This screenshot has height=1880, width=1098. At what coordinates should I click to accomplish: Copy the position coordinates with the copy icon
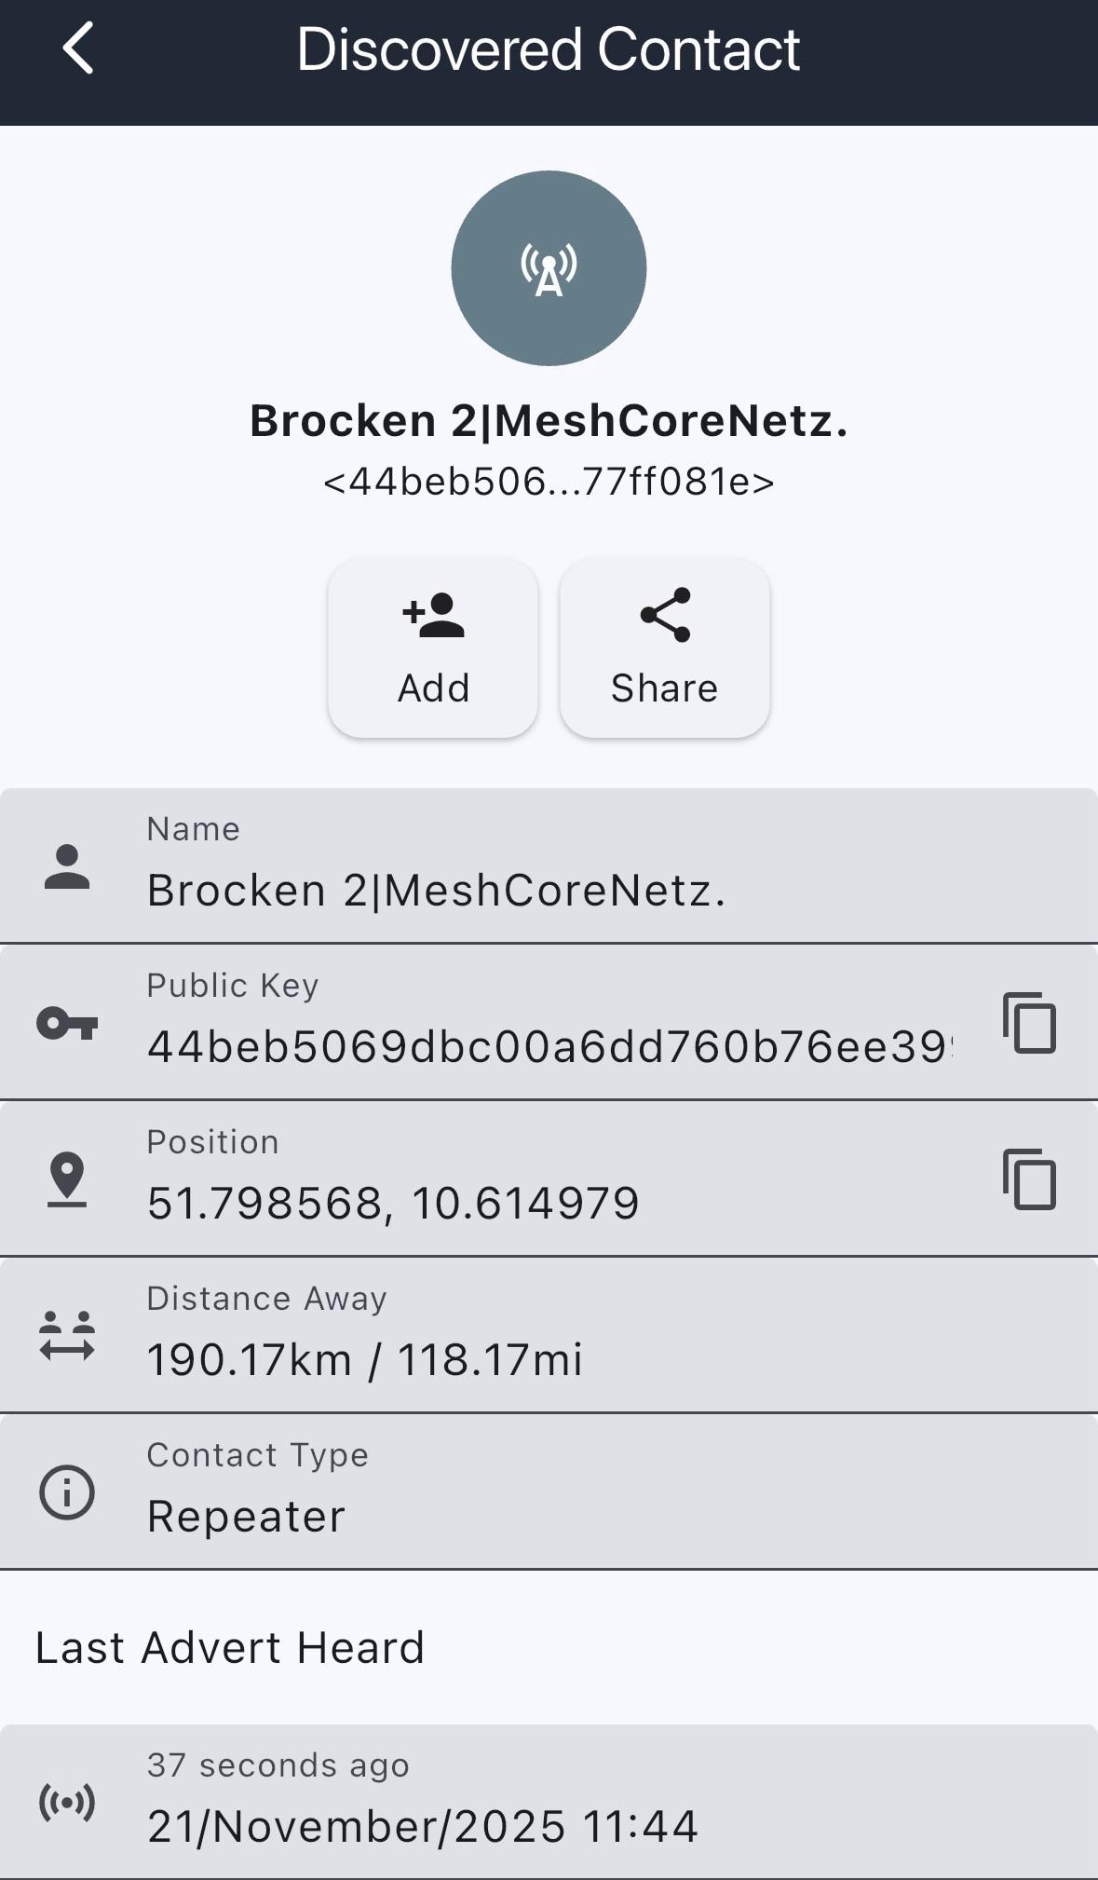pos(1029,1179)
